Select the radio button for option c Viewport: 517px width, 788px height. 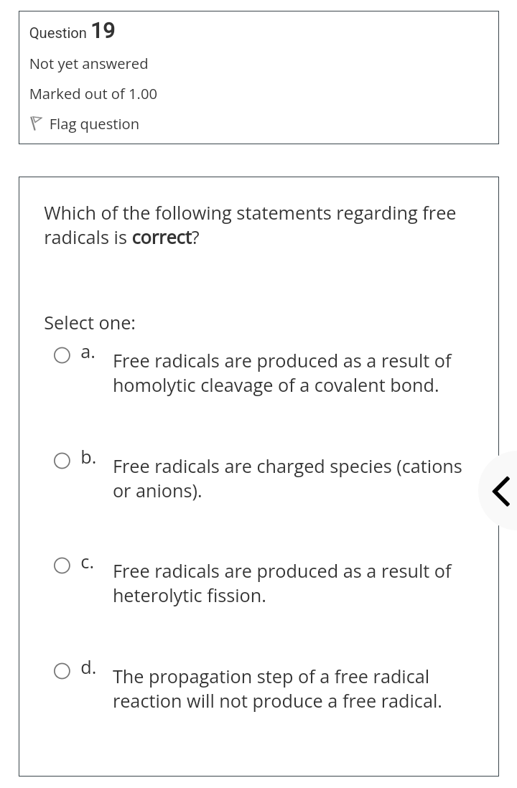[62, 566]
